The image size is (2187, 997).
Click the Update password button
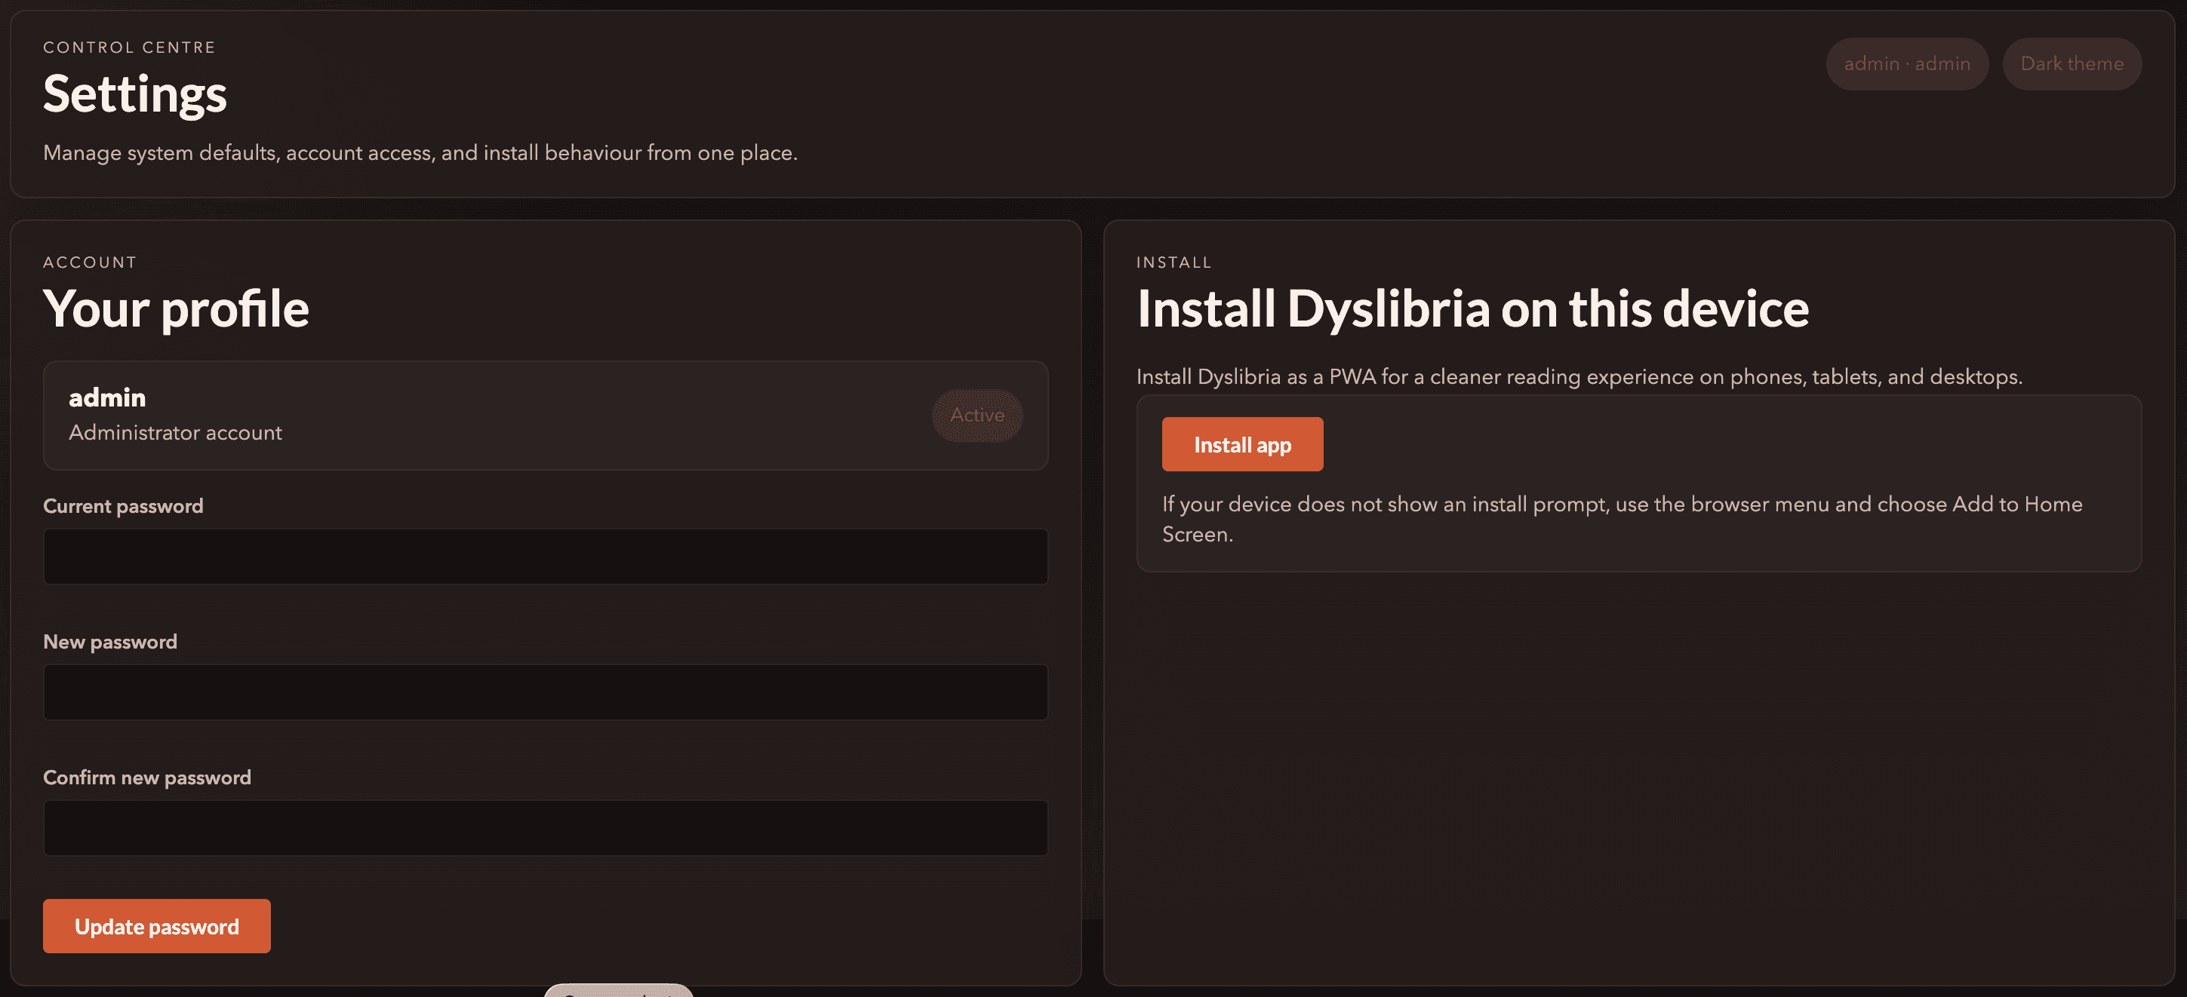[x=156, y=925]
